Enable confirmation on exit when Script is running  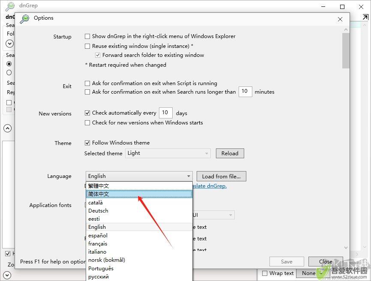coord(87,83)
